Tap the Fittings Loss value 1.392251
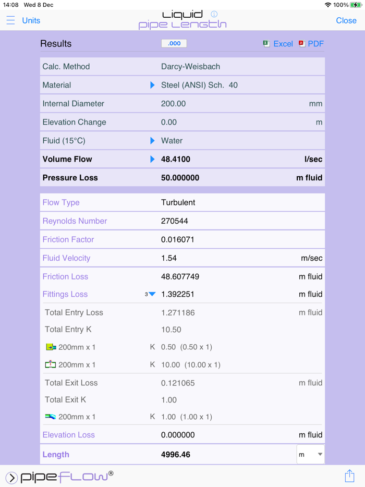Viewport: 365px width, 487px height. click(178, 294)
